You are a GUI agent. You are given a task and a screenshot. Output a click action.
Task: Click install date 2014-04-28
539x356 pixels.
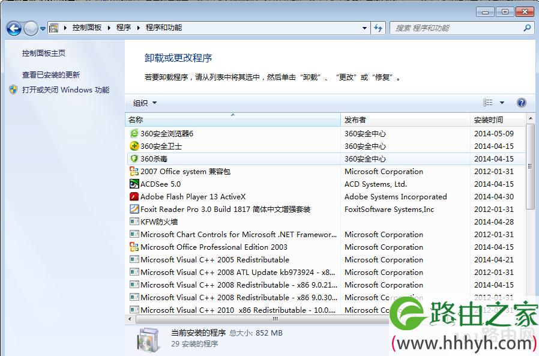[x=494, y=222]
